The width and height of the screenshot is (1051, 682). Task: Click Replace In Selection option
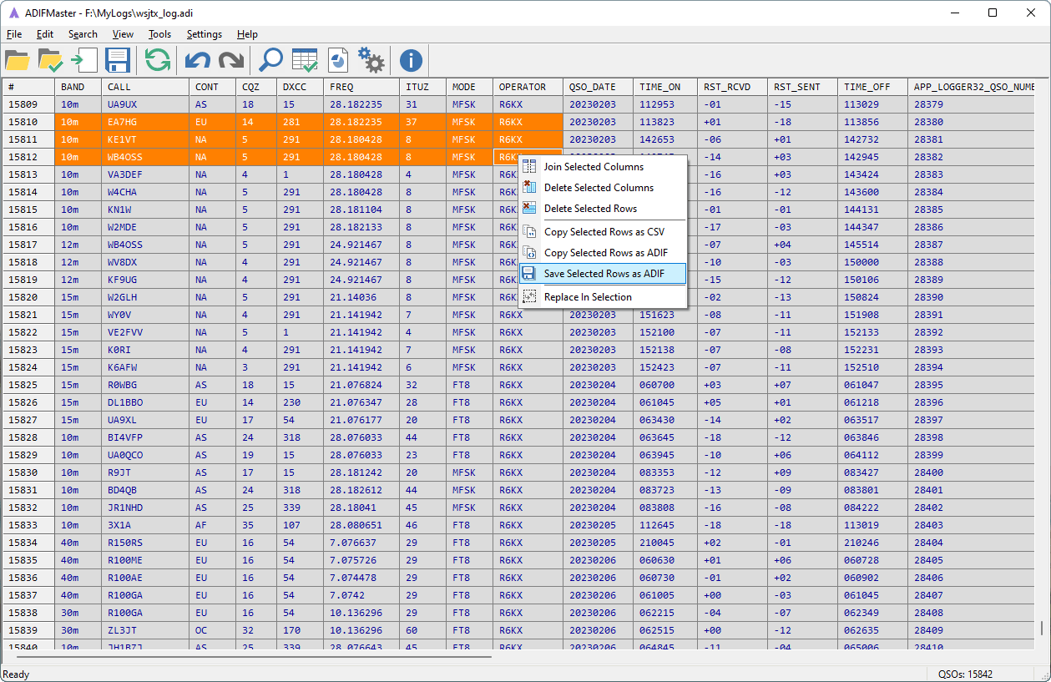(x=588, y=297)
